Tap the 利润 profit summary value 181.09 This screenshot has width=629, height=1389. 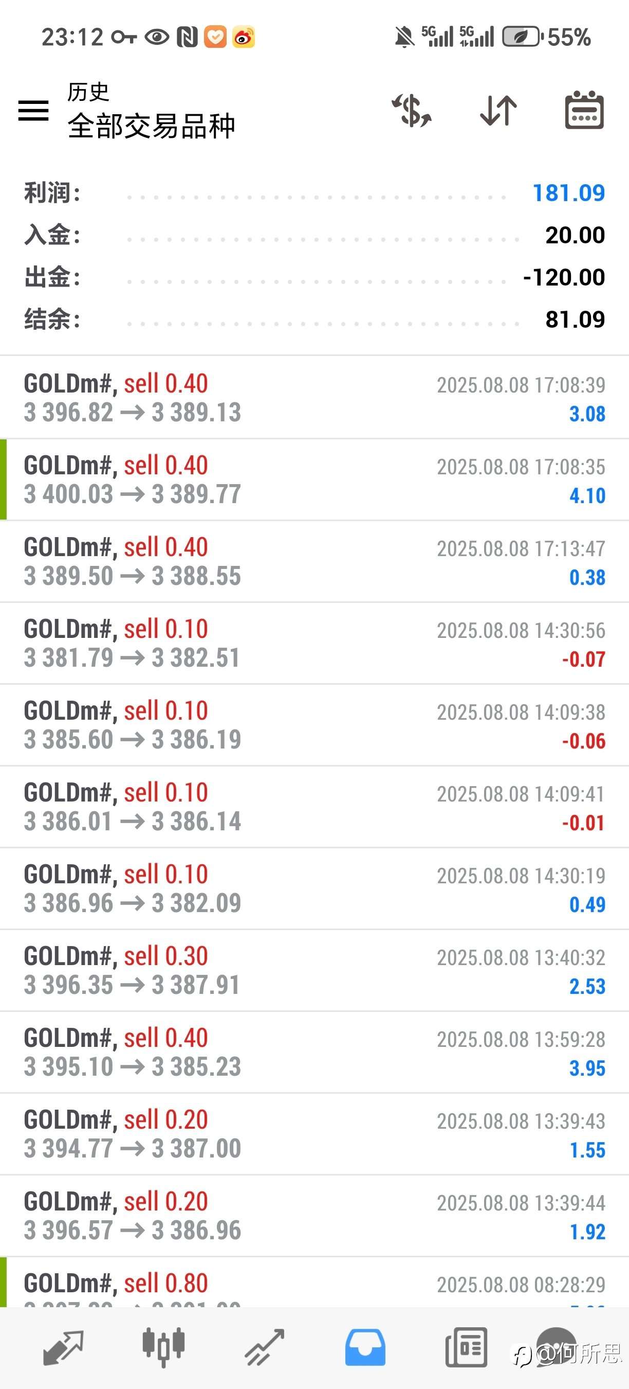click(569, 193)
